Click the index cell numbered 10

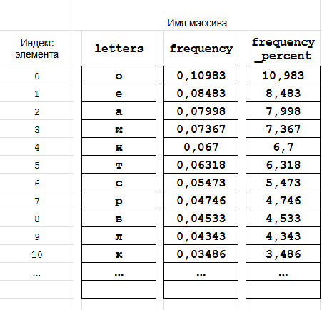36,254
